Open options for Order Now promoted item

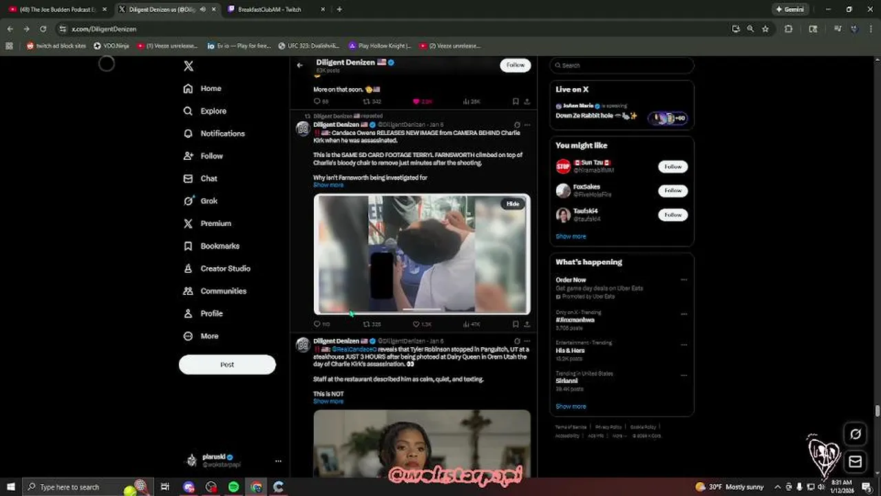(683, 280)
